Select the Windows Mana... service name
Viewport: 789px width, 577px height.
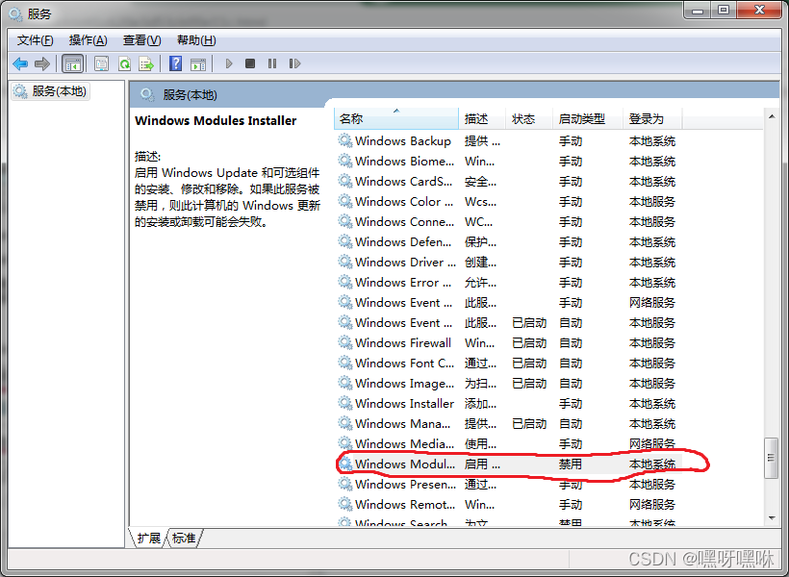coord(402,423)
